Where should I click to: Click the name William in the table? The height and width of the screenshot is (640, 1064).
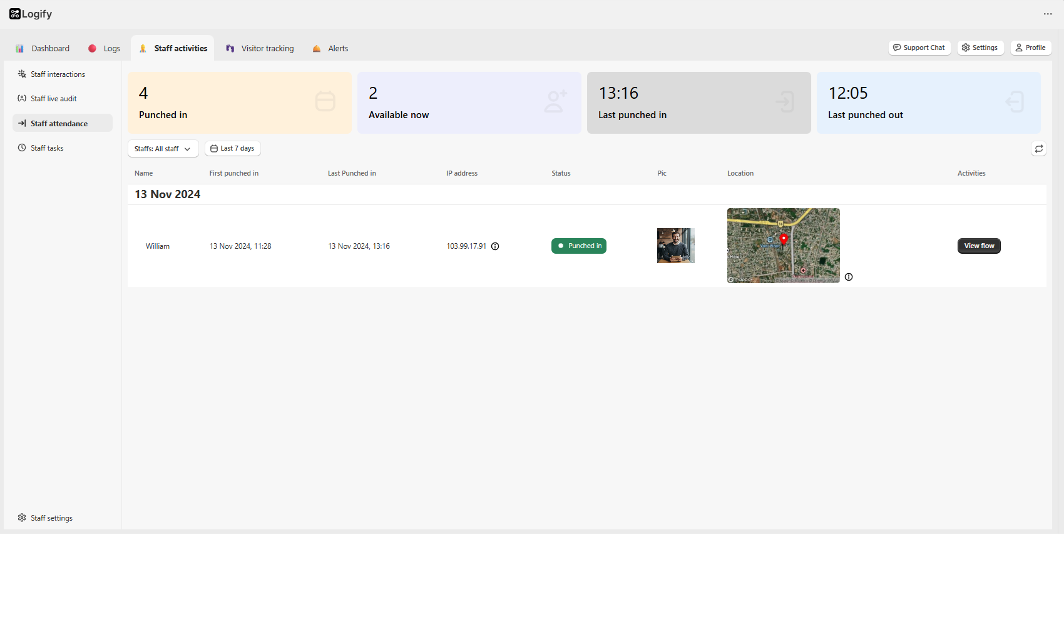click(x=158, y=246)
